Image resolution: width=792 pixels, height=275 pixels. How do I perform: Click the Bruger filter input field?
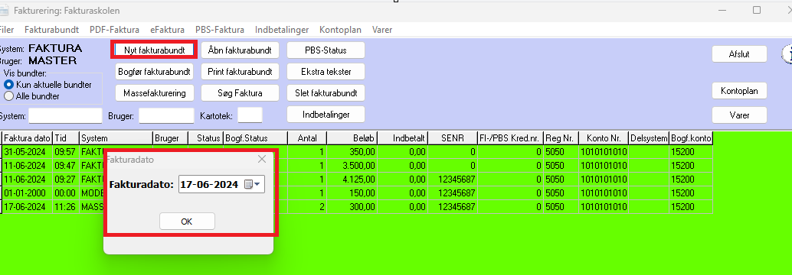pos(167,116)
